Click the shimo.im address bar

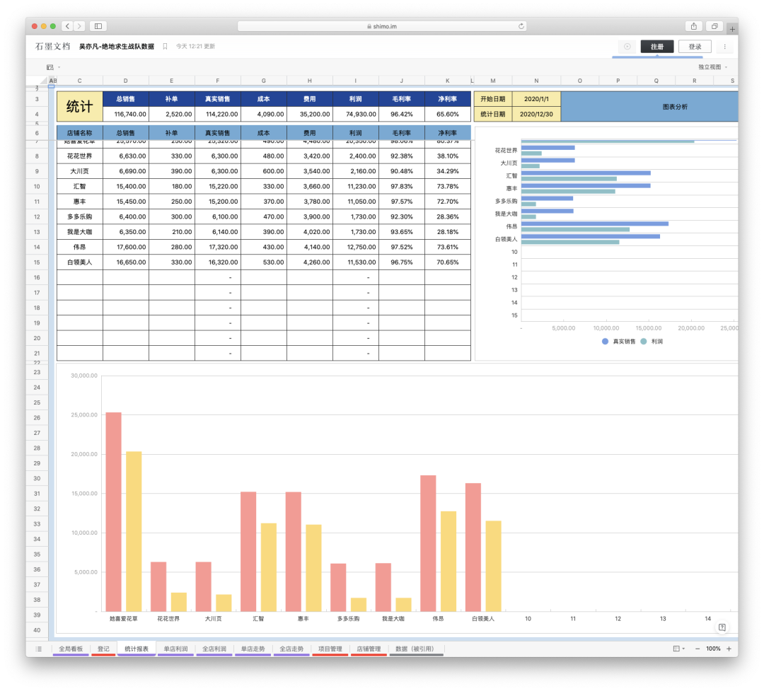click(381, 26)
